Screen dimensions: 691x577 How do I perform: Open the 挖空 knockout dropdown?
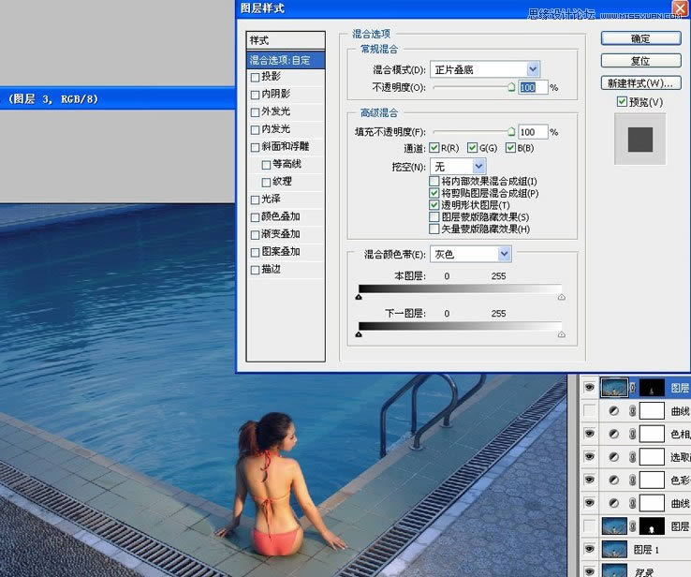(478, 166)
